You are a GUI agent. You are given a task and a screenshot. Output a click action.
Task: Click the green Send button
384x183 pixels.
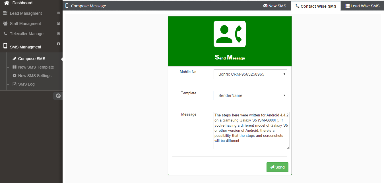click(x=277, y=167)
